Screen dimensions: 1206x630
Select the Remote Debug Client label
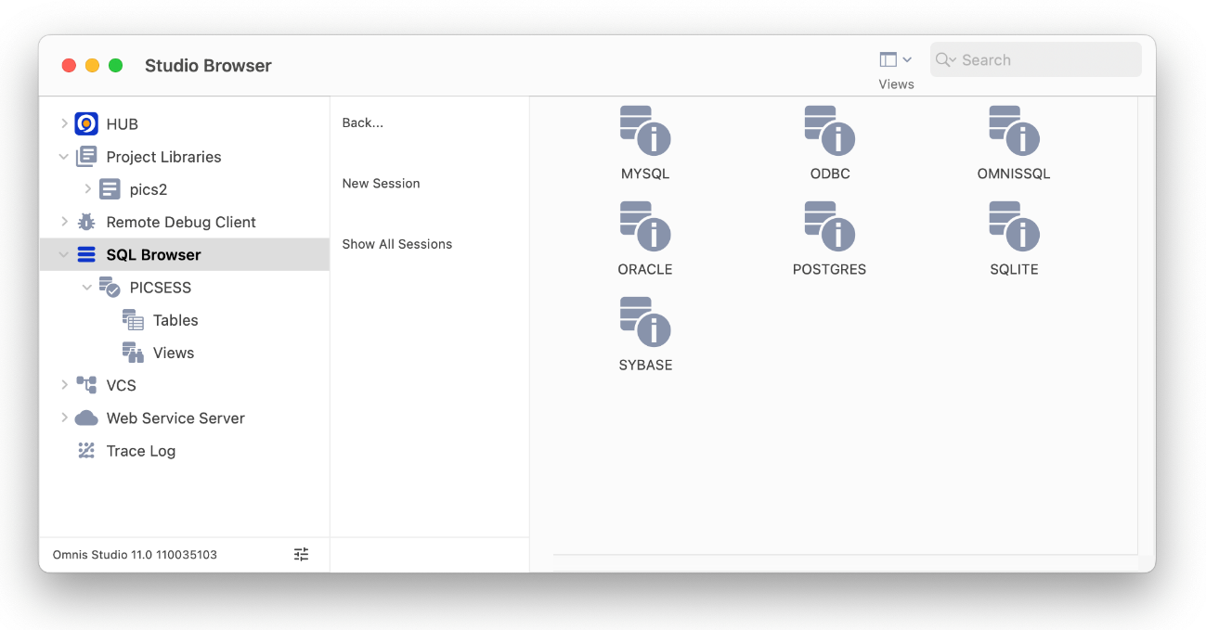[181, 222]
